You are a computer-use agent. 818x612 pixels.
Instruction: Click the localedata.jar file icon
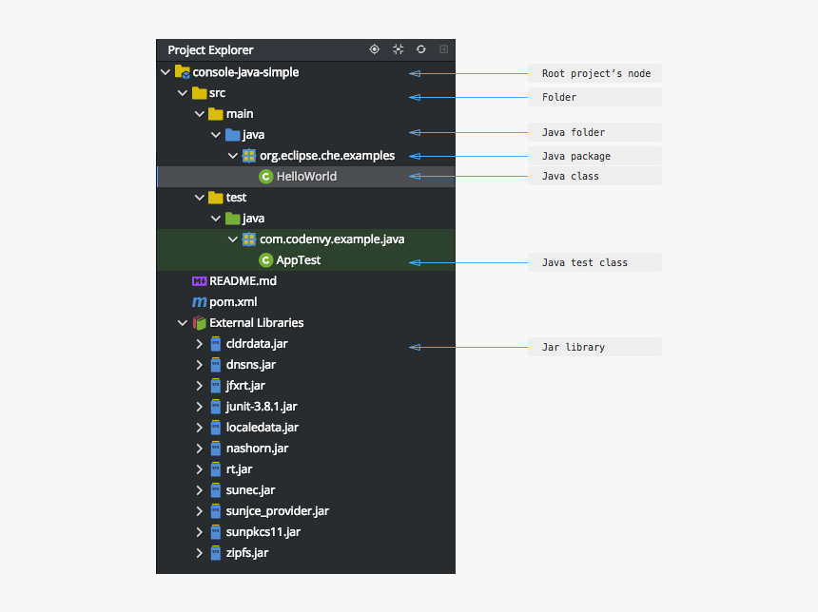(x=216, y=428)
